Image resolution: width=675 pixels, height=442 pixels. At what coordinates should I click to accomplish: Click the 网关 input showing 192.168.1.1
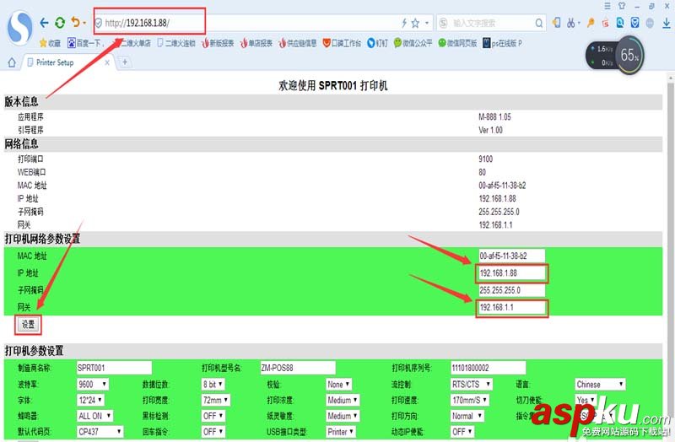pyautogui.click(x=511, y=307)
